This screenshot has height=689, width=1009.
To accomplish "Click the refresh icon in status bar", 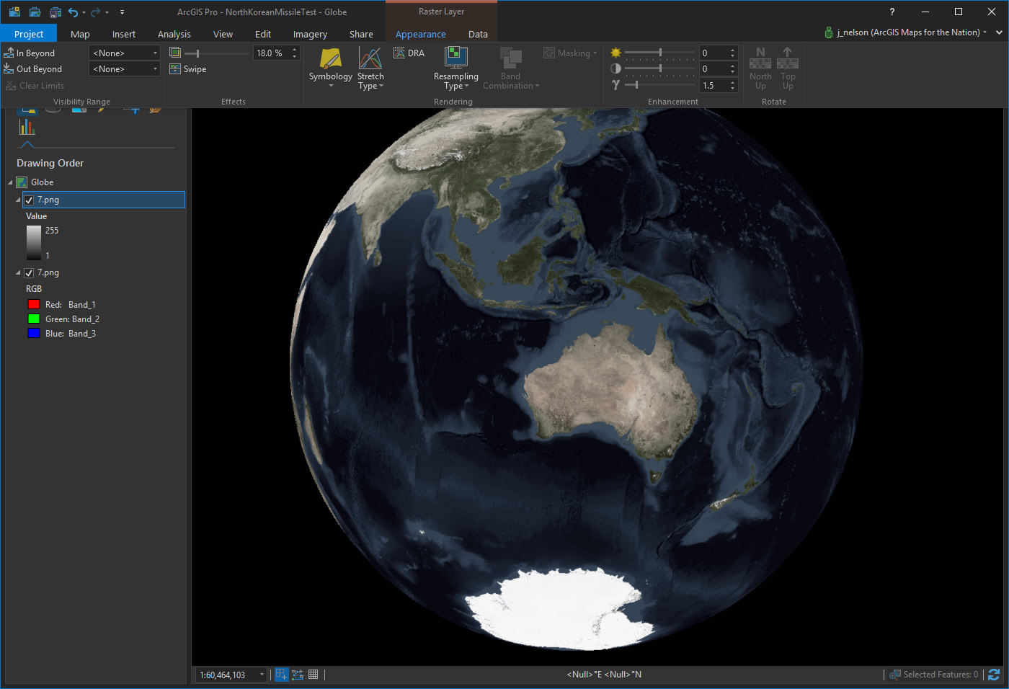I will [994, 675].
